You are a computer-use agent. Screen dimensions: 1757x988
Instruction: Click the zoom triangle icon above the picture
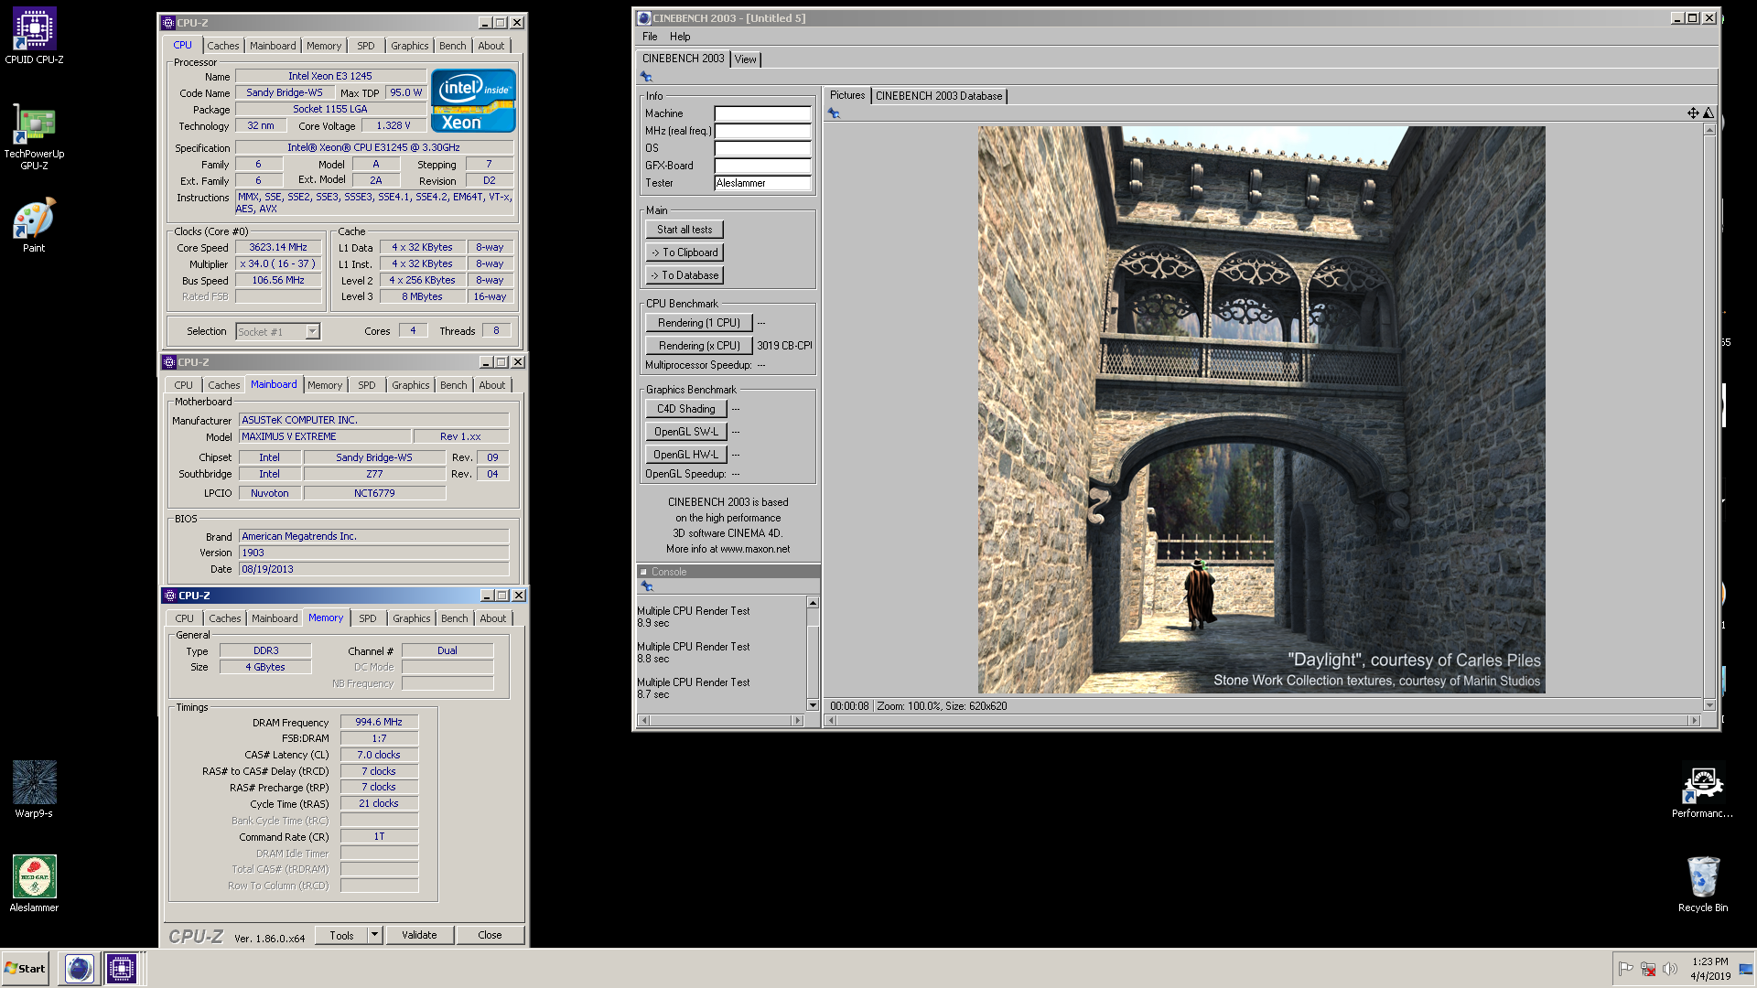point(1708,113)
